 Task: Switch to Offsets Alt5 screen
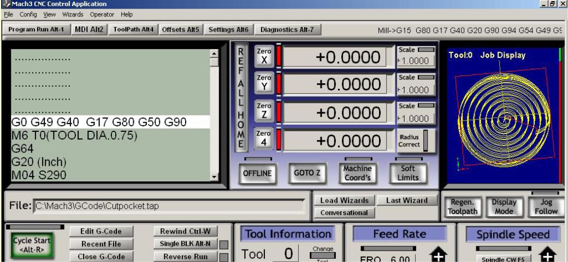pyautogui.click(x=180, y=29)
